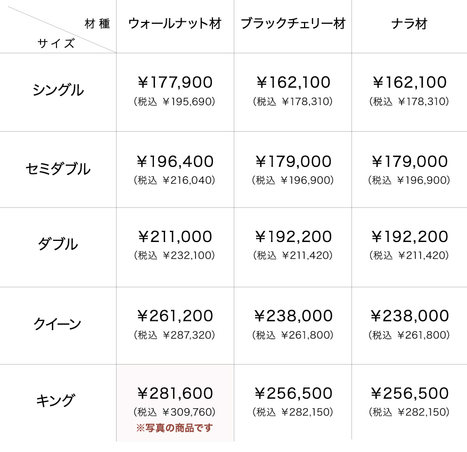Click the walnut double price ¥211,000
This screenshot has width=467, height=452.
[175, 236]
